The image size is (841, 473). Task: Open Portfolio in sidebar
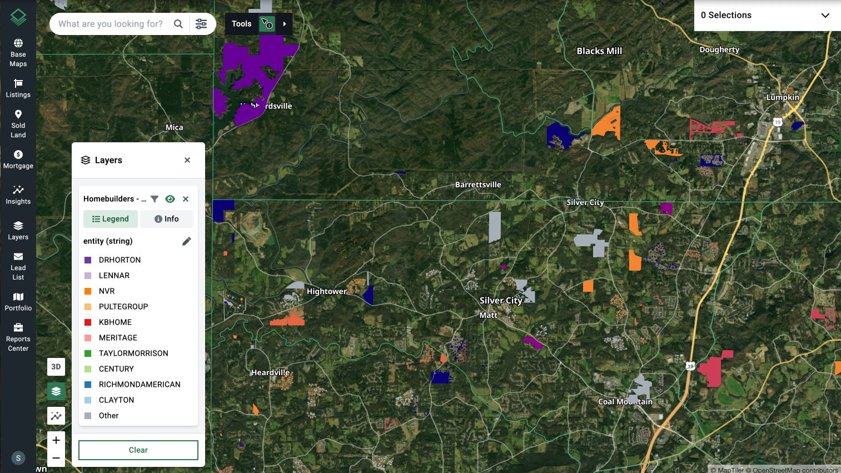tap(18, 302)
